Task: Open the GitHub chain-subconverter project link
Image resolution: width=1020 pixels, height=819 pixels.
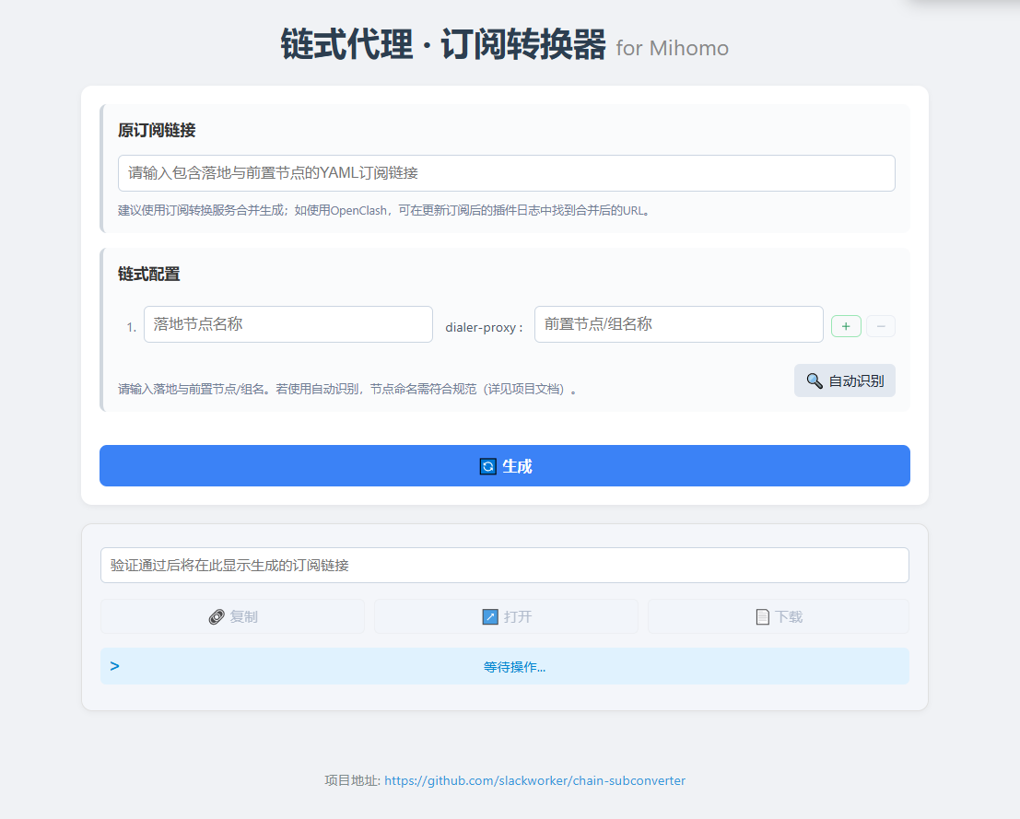Action: click(534, 780)
